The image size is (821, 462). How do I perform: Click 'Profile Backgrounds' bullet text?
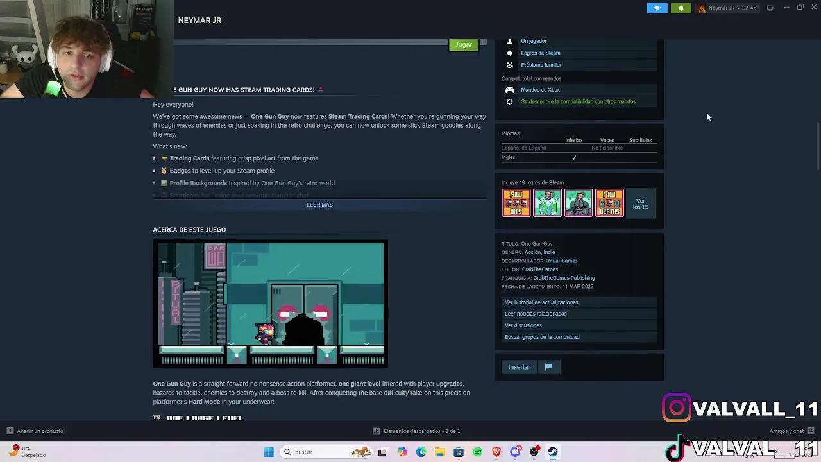click(x=198, y=183)
